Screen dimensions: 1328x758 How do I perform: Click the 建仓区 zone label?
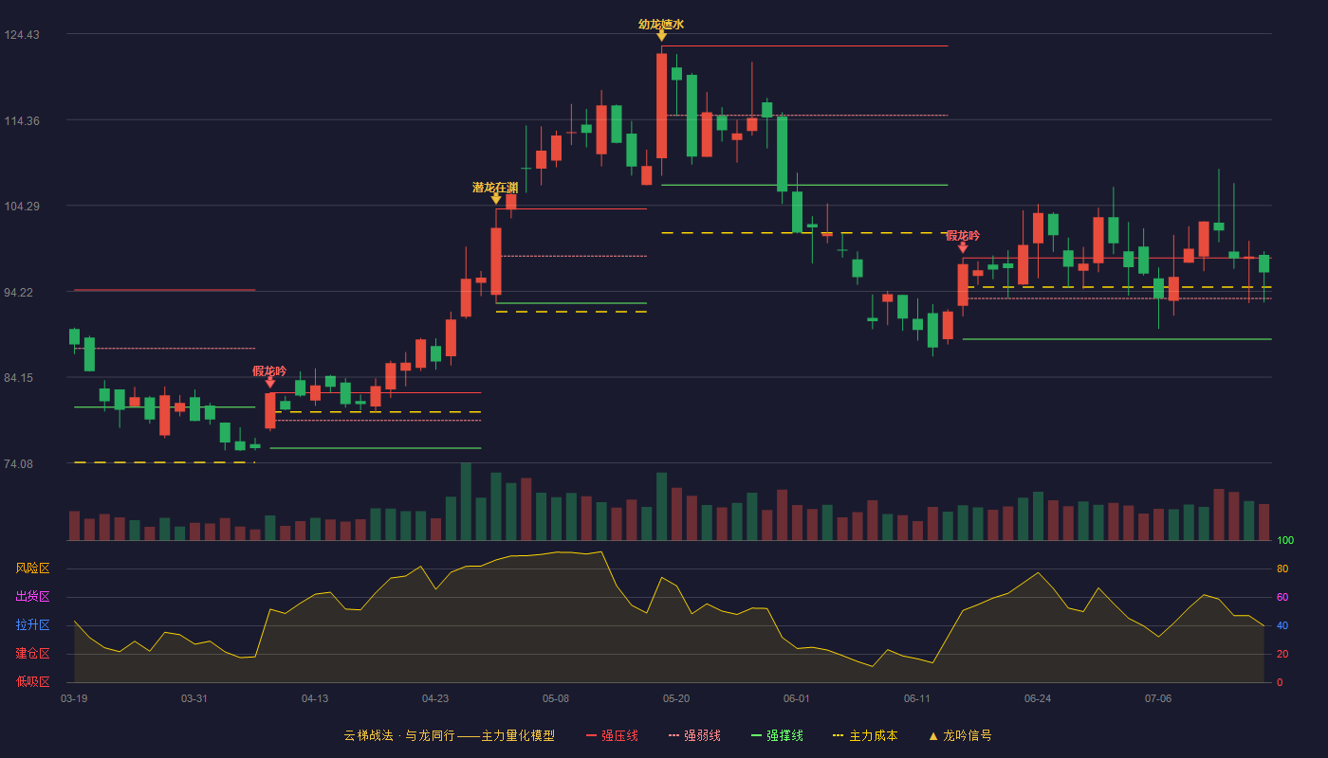coord(32,654)
